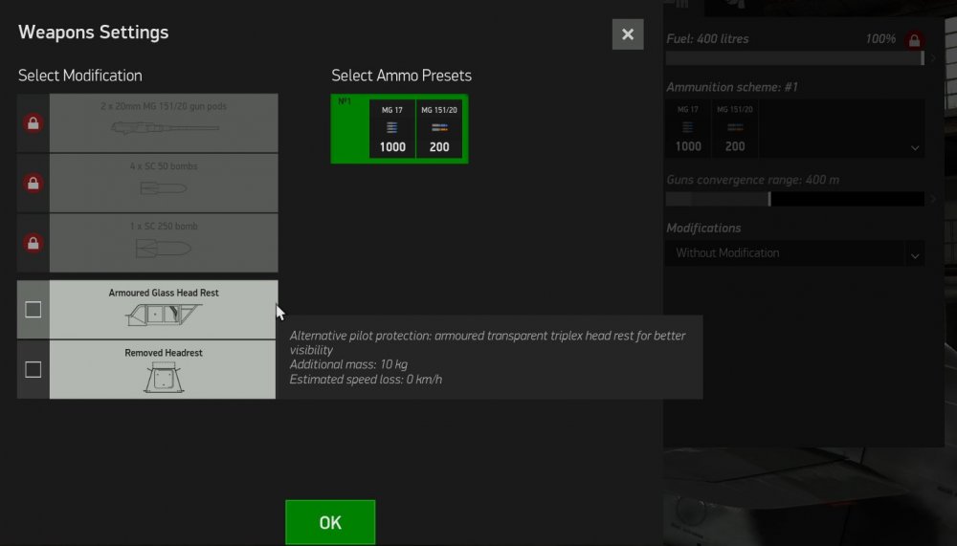This screenshot has height=546, width=957.
Task: Click the arrow at the end of Fuel bar
Action: coord(933,58)
